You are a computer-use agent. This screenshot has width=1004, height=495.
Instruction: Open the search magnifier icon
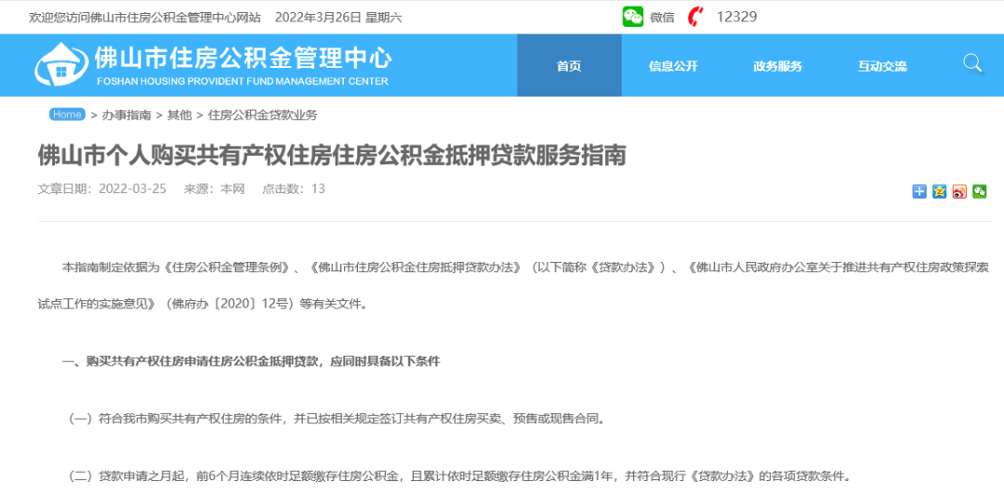[x=972, y=63]
